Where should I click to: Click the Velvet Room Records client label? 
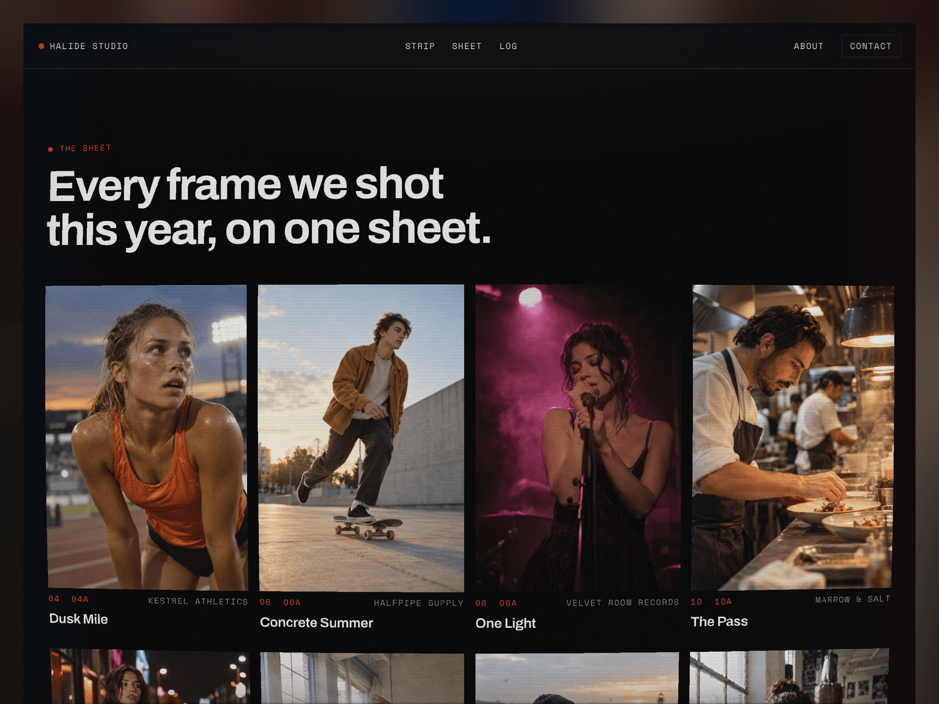pyautogui.click(x=623, y=603)
